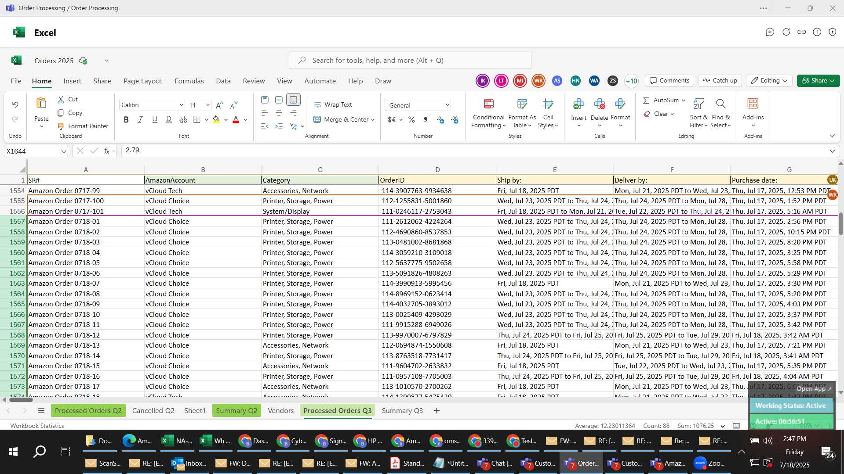Toggle Wrap Text
The height and width of the screenshot is (474, 844).
[x=333, y=105]
